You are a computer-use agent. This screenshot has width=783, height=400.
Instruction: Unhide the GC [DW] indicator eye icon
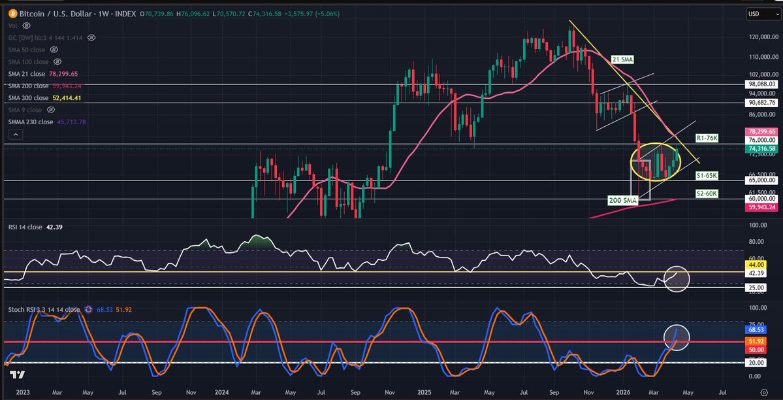(91, 38)
